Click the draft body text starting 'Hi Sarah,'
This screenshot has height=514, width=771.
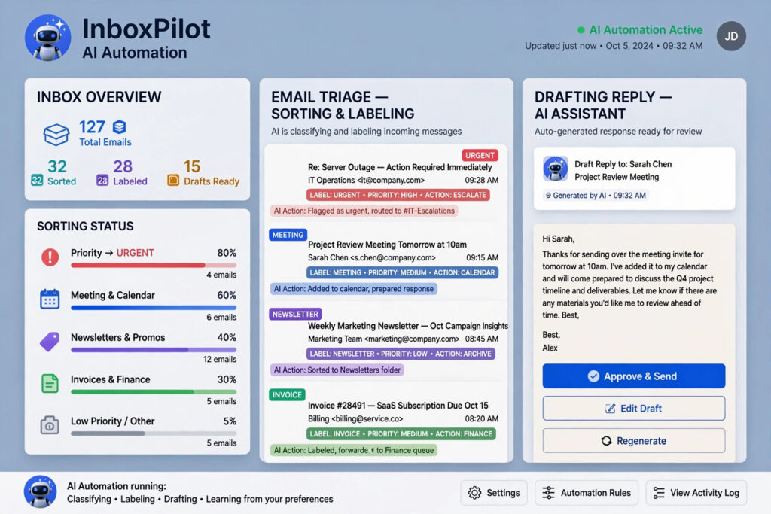(x=629, y=293)
